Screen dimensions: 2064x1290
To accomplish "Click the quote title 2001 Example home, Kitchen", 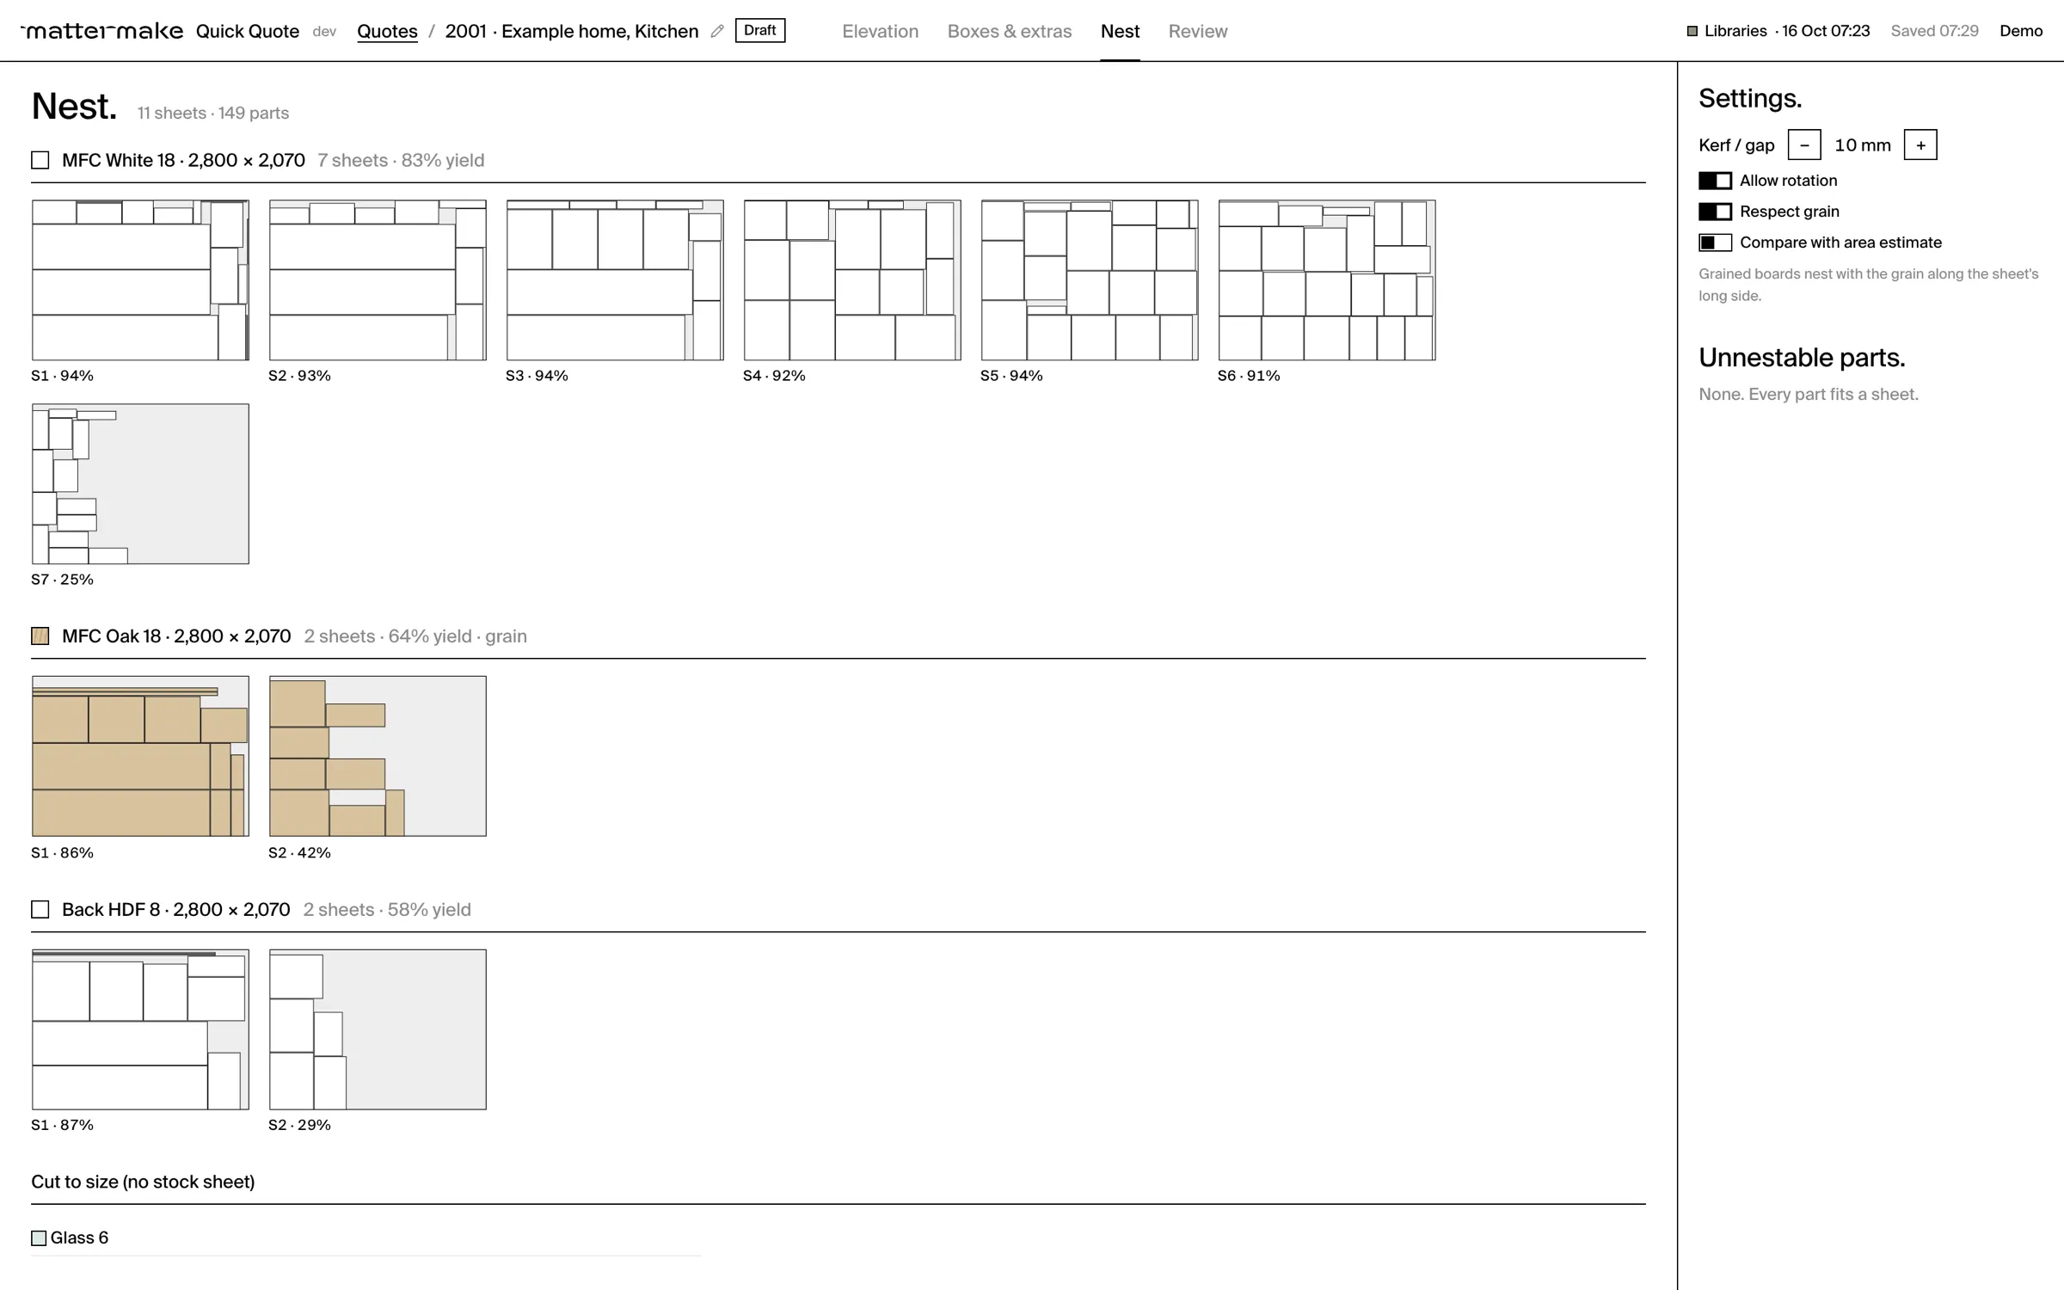I will click(x=572, y=31).
